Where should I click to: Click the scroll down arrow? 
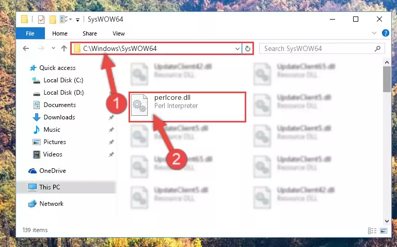387,221
